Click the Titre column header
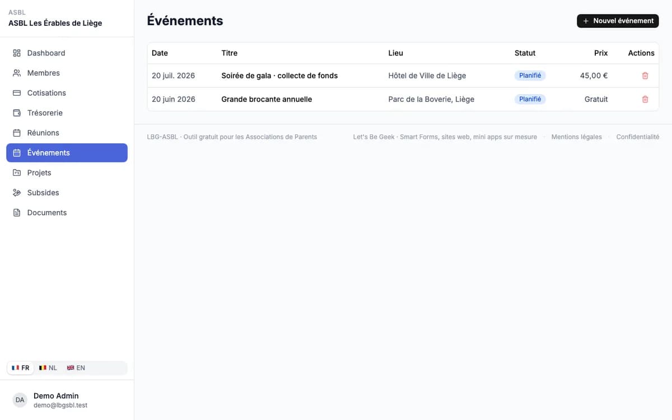This screenshot has height=420, width=672. click(x=229, y=53)
